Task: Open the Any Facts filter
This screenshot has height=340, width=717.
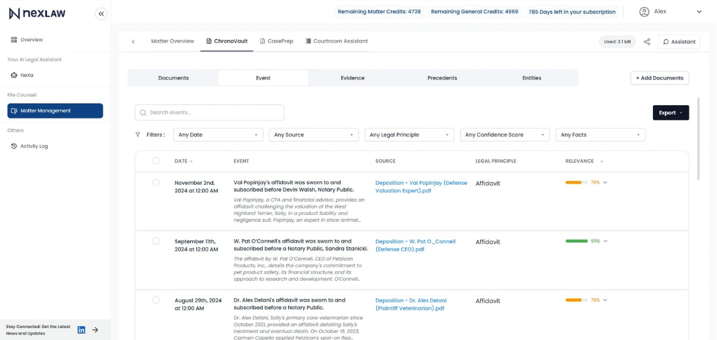Action: click(600, 135)
